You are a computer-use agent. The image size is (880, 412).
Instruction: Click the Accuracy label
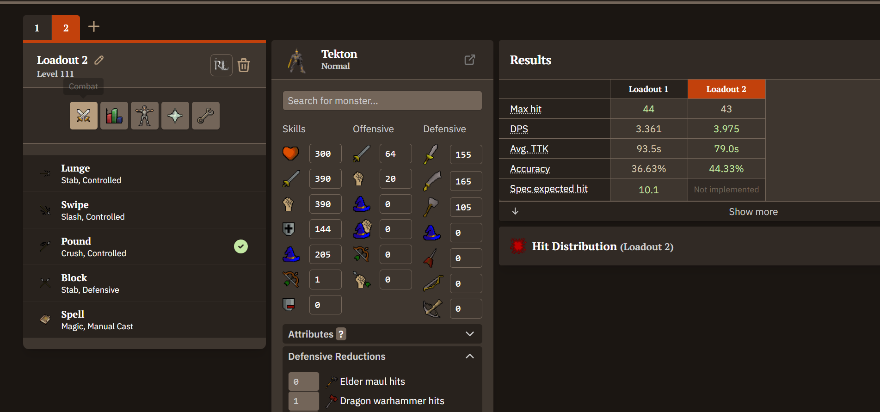[x=530, y=169]
